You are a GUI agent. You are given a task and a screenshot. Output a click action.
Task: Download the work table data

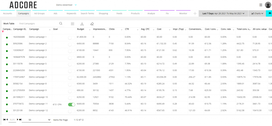[82, 24]
